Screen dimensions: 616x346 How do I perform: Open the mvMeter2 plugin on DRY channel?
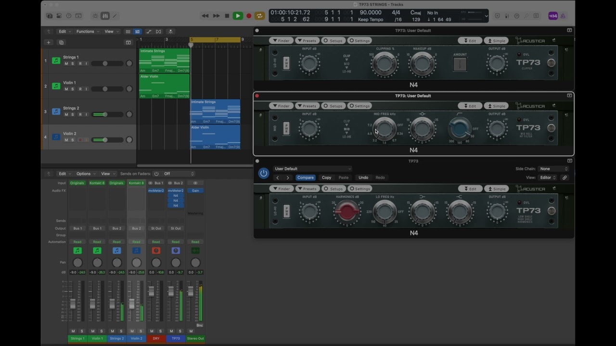point(156,190)
